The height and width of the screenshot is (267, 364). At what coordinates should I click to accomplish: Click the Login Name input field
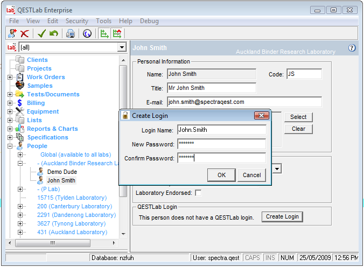[x=221, y=130]
